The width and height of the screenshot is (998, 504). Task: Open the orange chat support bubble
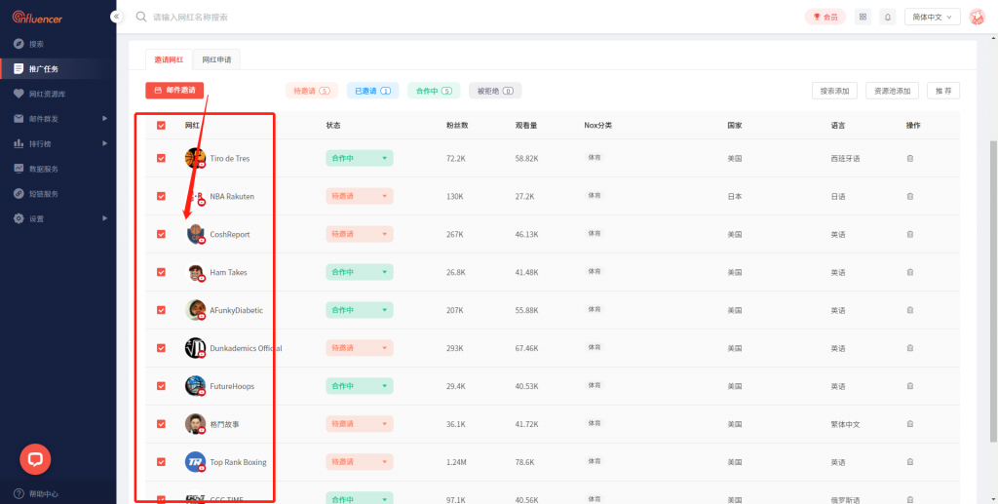coord(35,458)
